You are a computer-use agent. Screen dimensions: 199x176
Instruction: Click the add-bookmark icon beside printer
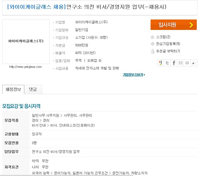(x=194, y=63)
